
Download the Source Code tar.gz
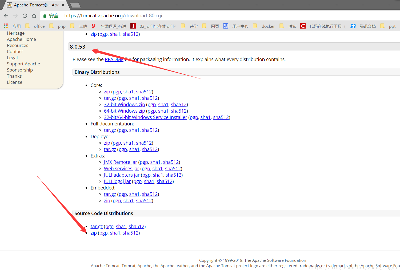coord(97,227)
